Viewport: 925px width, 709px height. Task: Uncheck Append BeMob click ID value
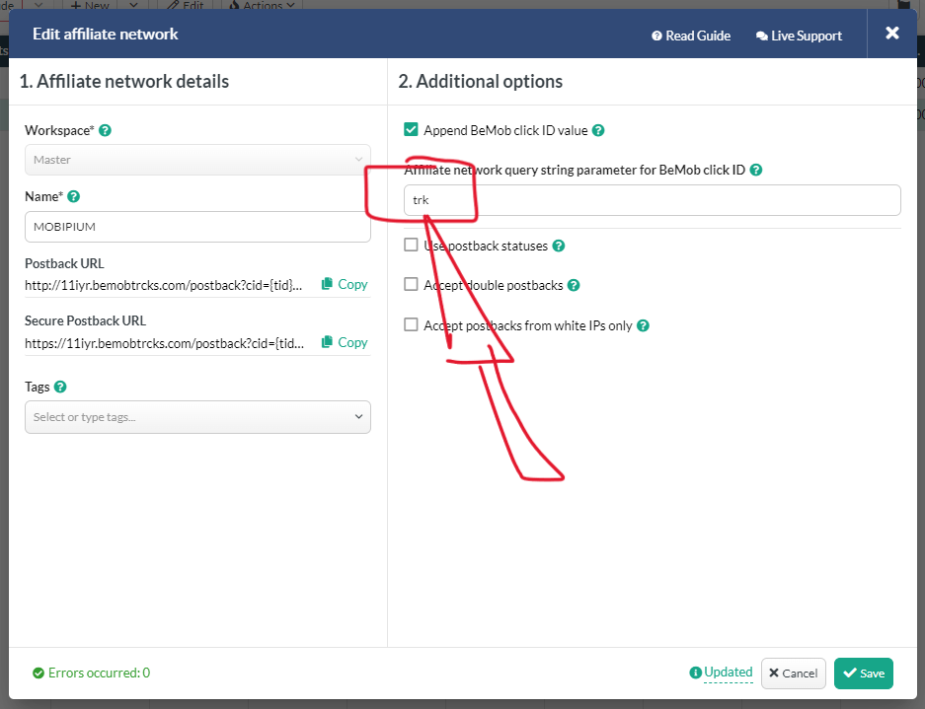coord(412,129)
